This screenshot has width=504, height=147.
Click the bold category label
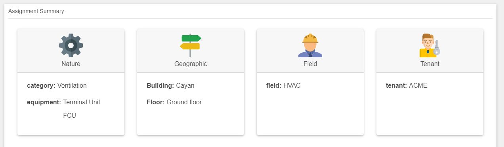pos(41,85)
